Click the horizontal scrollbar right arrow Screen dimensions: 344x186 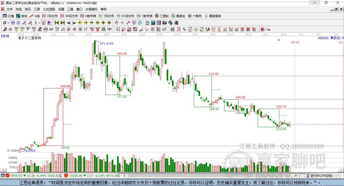tap(296, 176)
